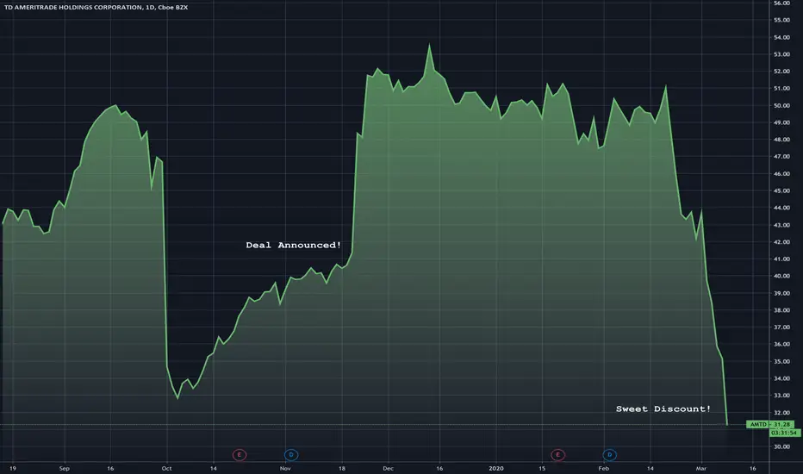Click the 'Oct' label on time axis
Screen dimensions: 803x474
(166, 468)
